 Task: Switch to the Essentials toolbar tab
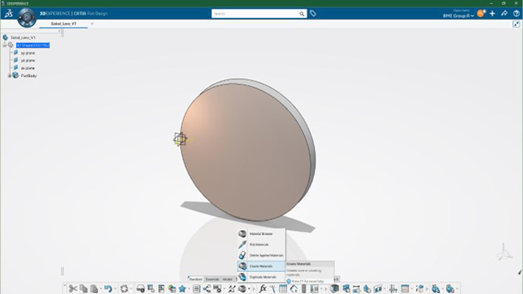(212, 279)
